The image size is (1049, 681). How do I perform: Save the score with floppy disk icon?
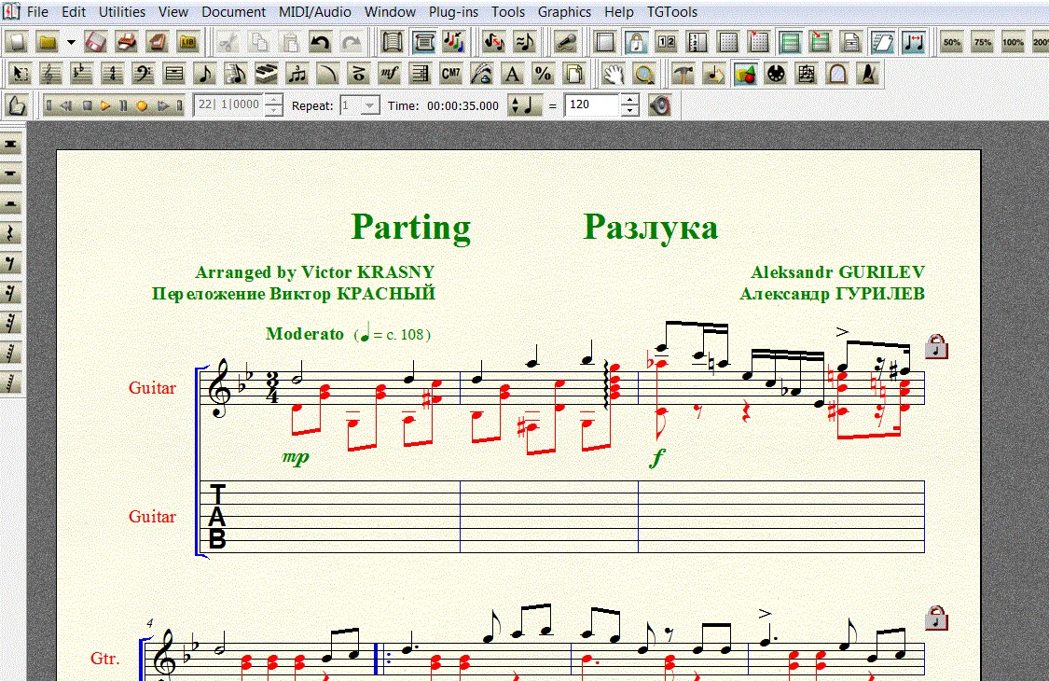point(96,43)
